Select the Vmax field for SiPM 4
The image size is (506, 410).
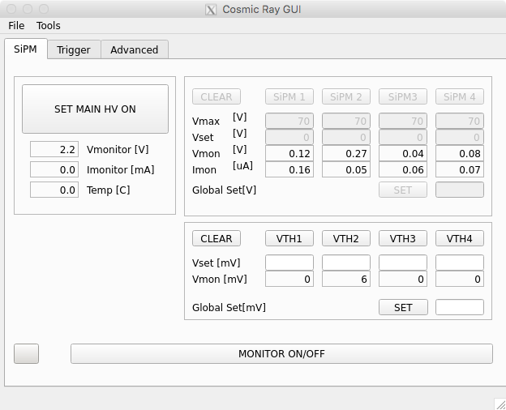460,121
